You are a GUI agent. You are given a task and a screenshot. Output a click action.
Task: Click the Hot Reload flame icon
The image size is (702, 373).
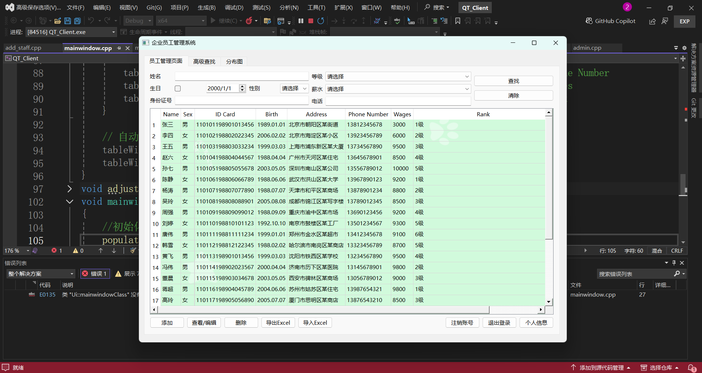tap(249, 21)
